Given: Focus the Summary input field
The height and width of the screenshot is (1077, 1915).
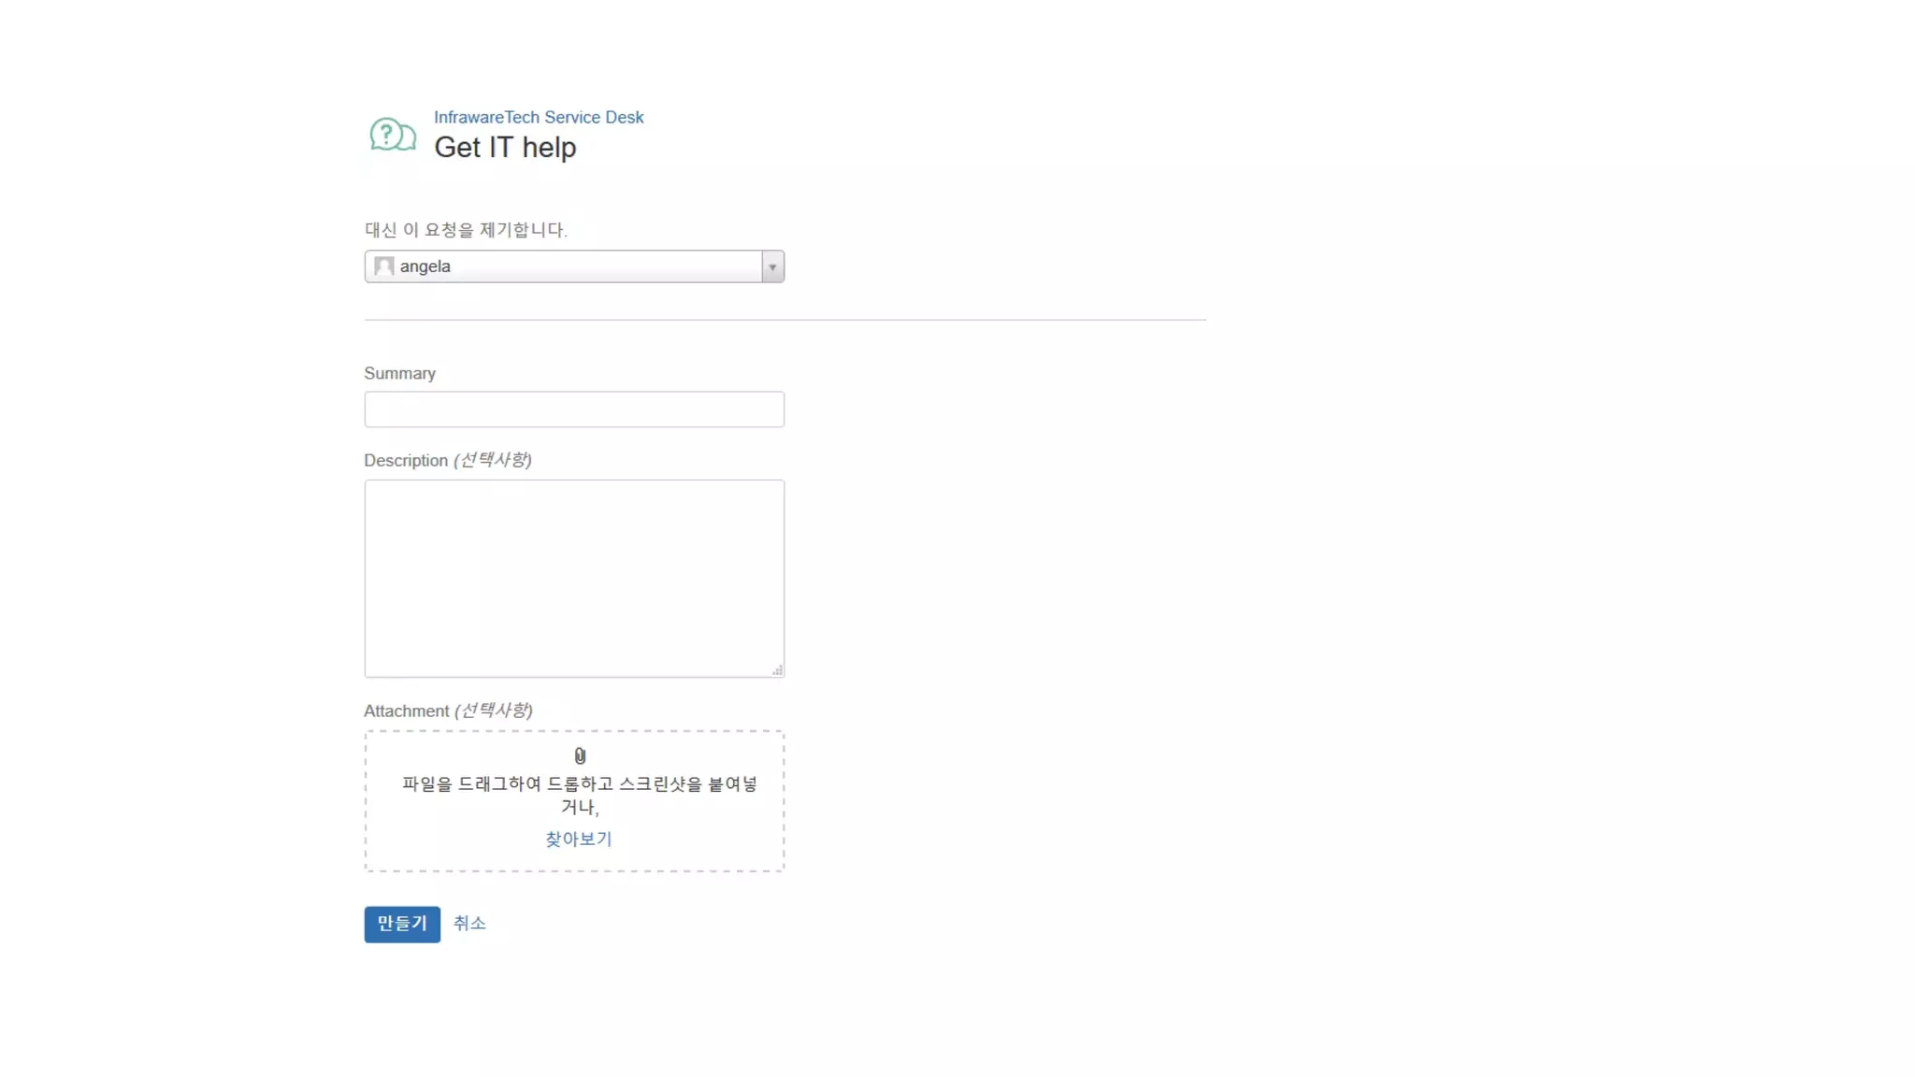Looking at the screenshot, I should pyautogui.click(x=574, y=409).
